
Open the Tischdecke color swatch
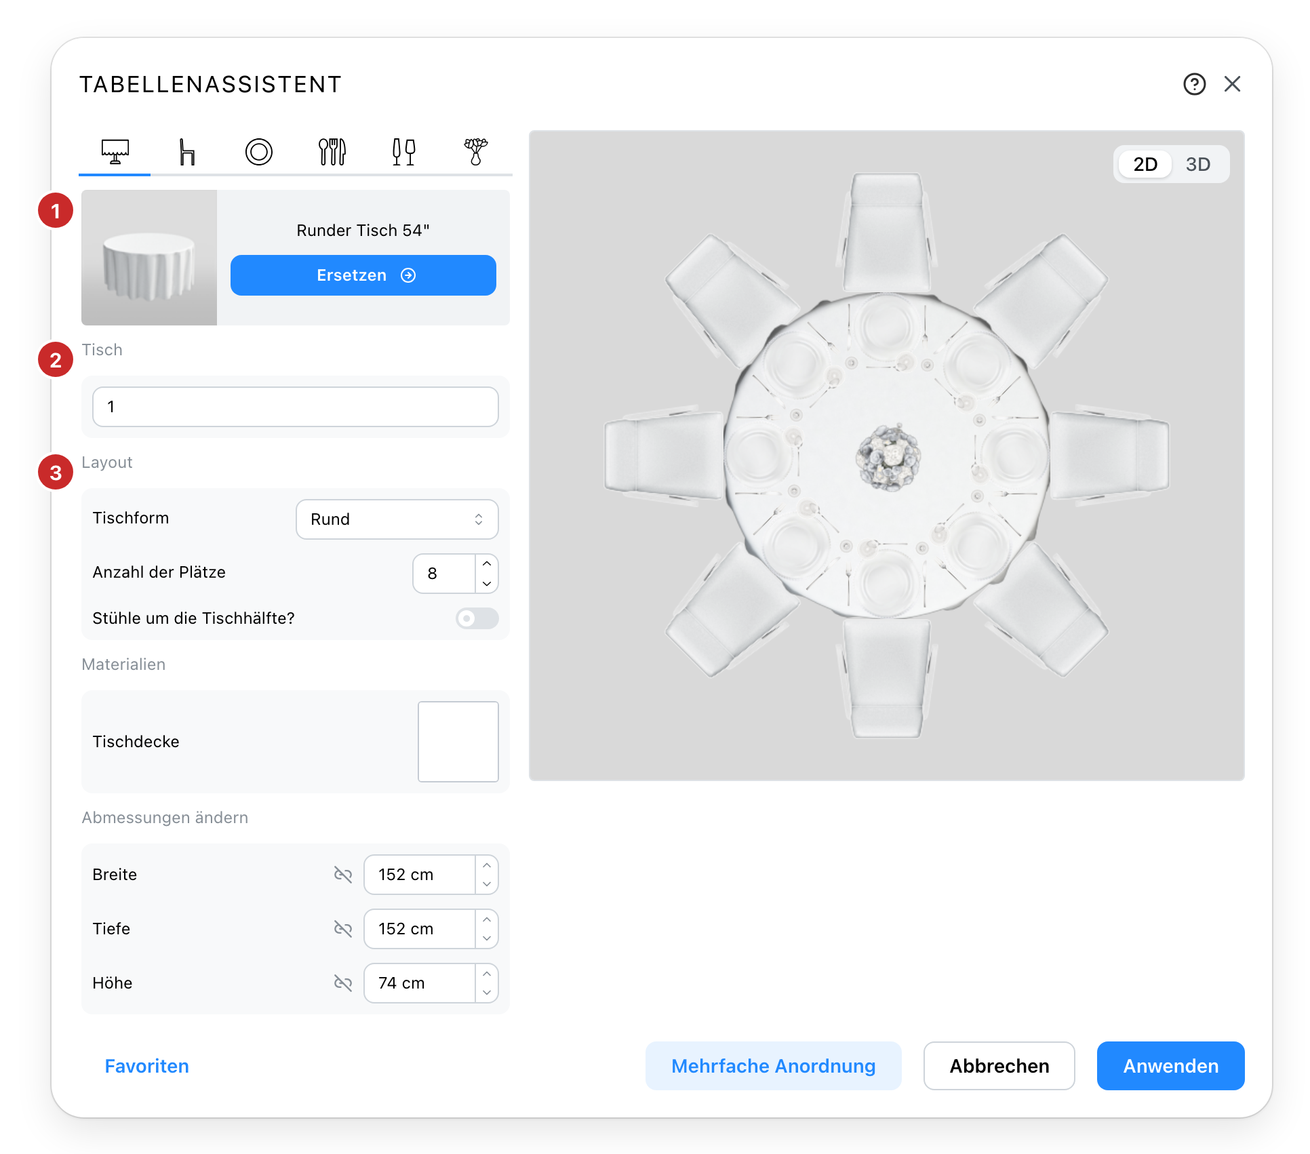pyautogui.click(x=458, y=742)
